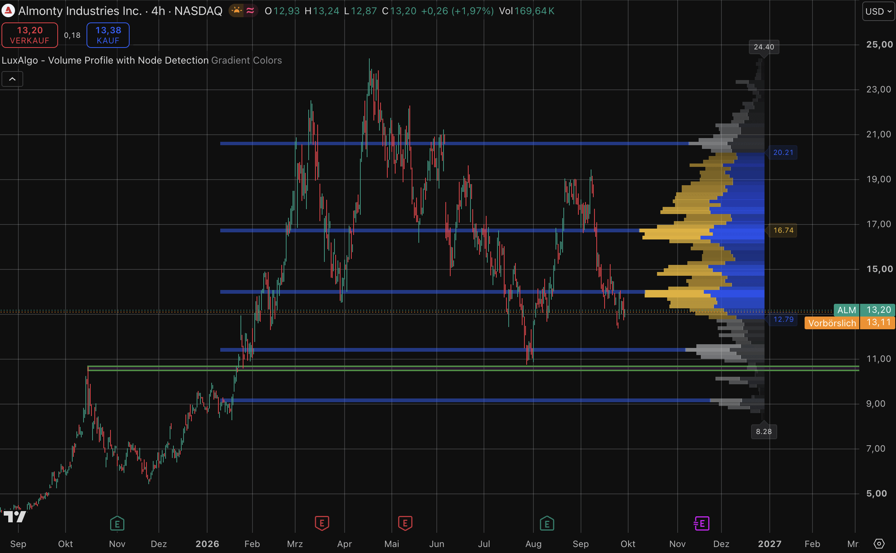The image size is (896, 553).
Task: Click the ALM 13,20 last price label
Action: pyautogui.click(x=865, y=310)
